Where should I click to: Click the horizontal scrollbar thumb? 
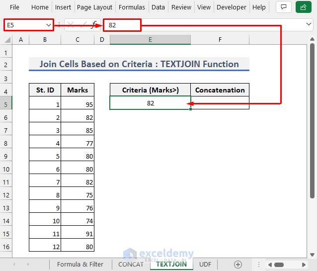click(x=279, y=265)
